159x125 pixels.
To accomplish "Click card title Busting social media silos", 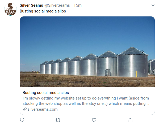I will pos(46,93).
